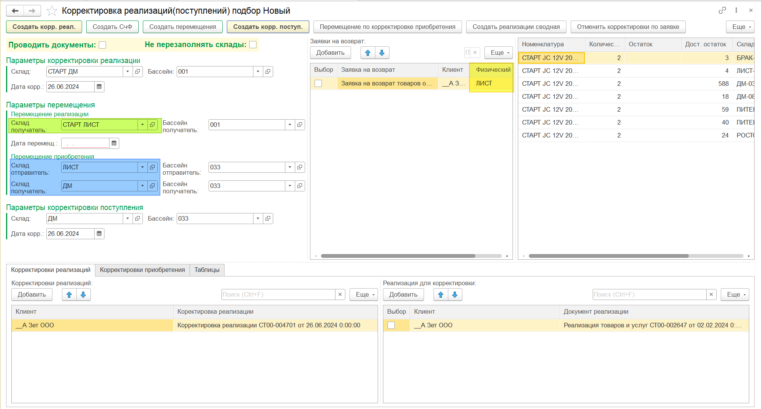
Task: Open the Таблицы tab
Action: tap(207, 270)
